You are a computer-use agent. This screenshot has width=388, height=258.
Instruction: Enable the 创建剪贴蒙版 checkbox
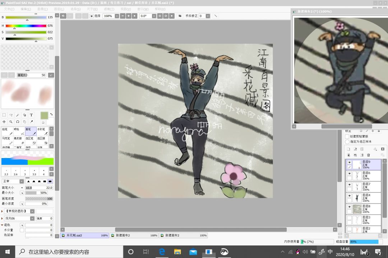coord(347,137)
